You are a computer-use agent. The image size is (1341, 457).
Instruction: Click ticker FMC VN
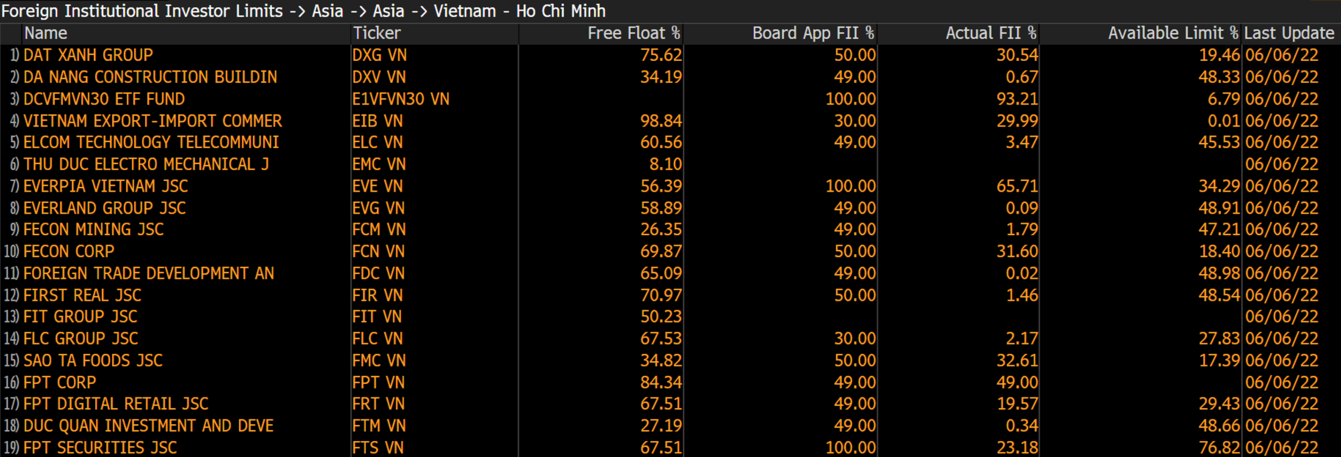(379, 361)
